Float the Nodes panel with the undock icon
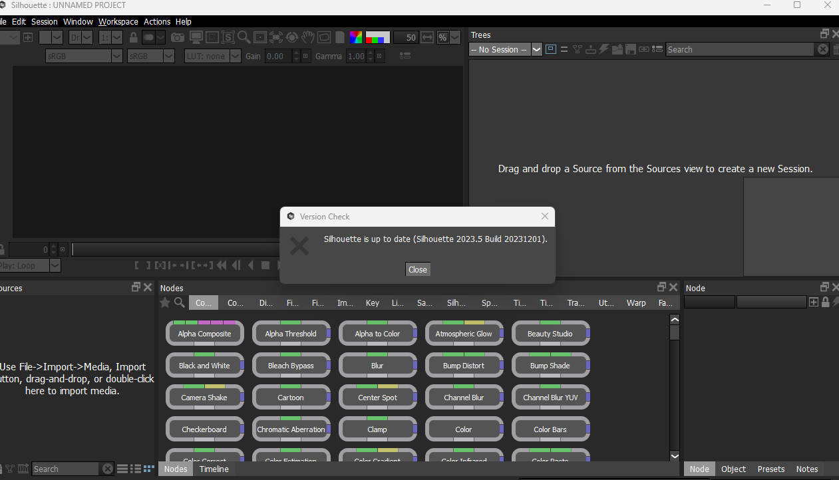The width and height of the screenshot is (839, 480). [661, 287]
